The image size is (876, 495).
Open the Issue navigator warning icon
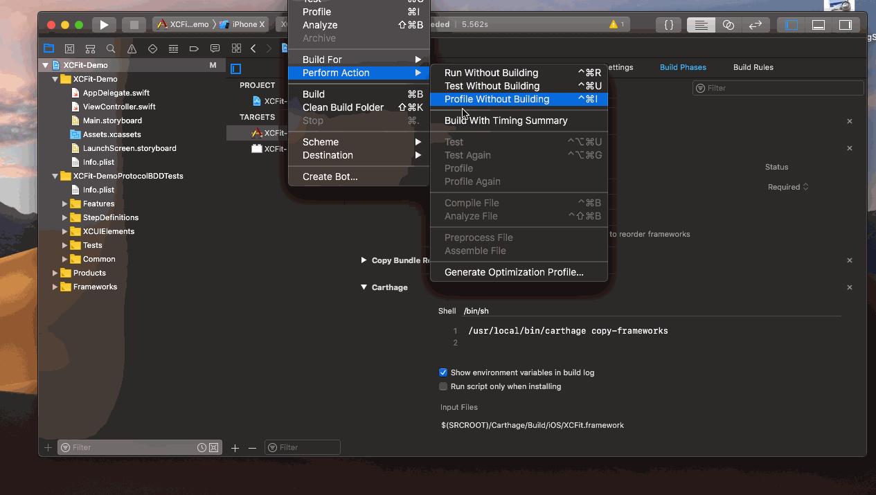[x=132, y=48]
